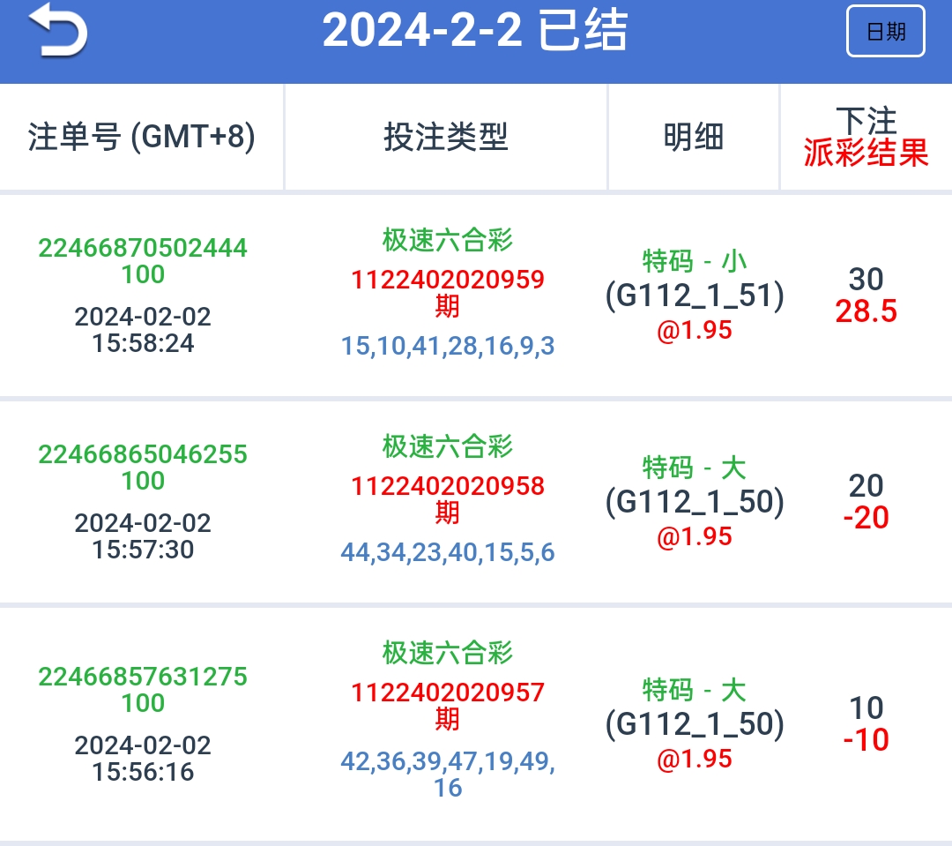Viewport: 952px width, 846px height.
Task: Click draw numbers 15,10,41,28,16,9,3
Action: 448,347
